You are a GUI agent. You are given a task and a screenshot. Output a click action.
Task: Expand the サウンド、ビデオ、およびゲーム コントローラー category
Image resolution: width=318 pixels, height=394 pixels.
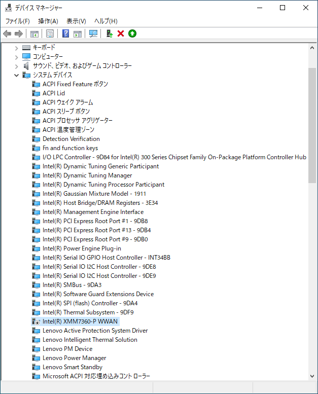[17, 66]
